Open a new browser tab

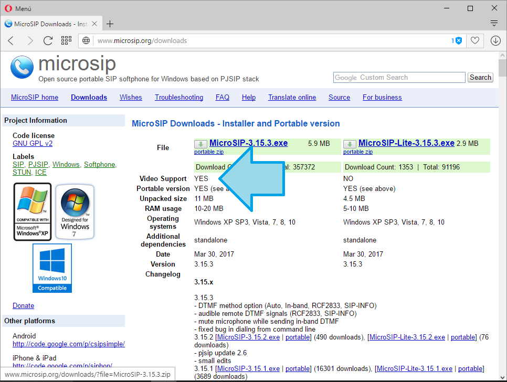tap(110, 24)
